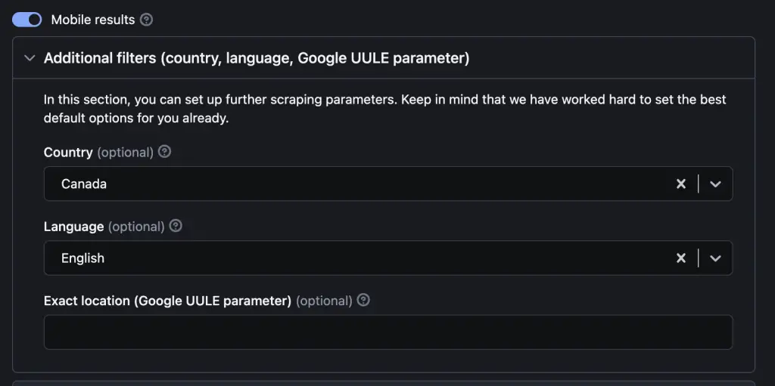The width and height of the screenshot is (775, 386).
Task: Open the Country dropdown arrow
Action: click(x=715, y=184)
